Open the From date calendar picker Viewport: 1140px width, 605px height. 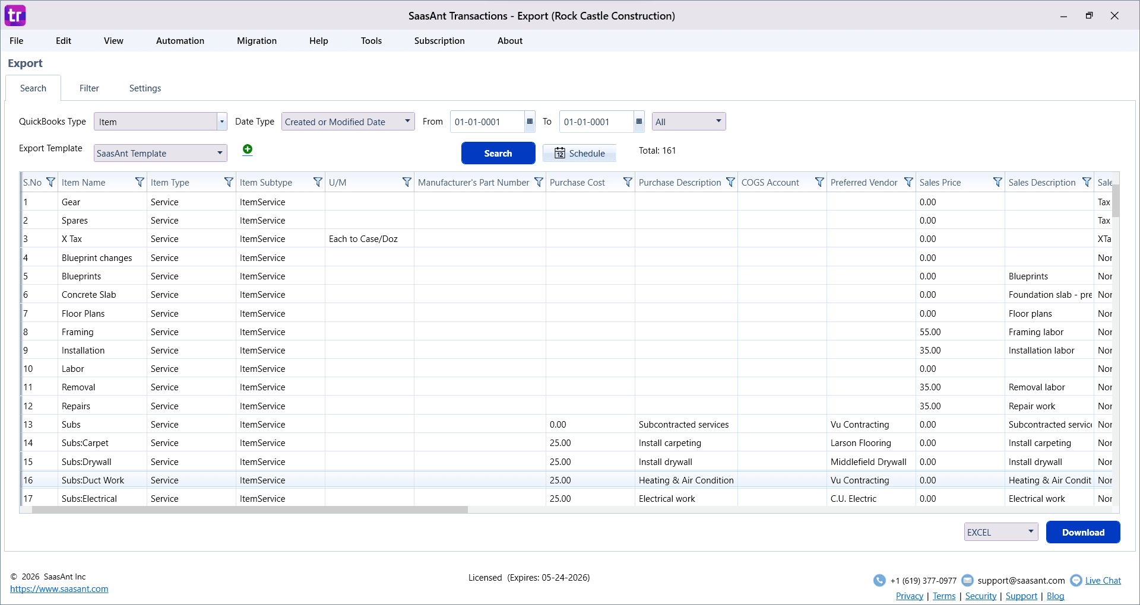pos(530,122)
